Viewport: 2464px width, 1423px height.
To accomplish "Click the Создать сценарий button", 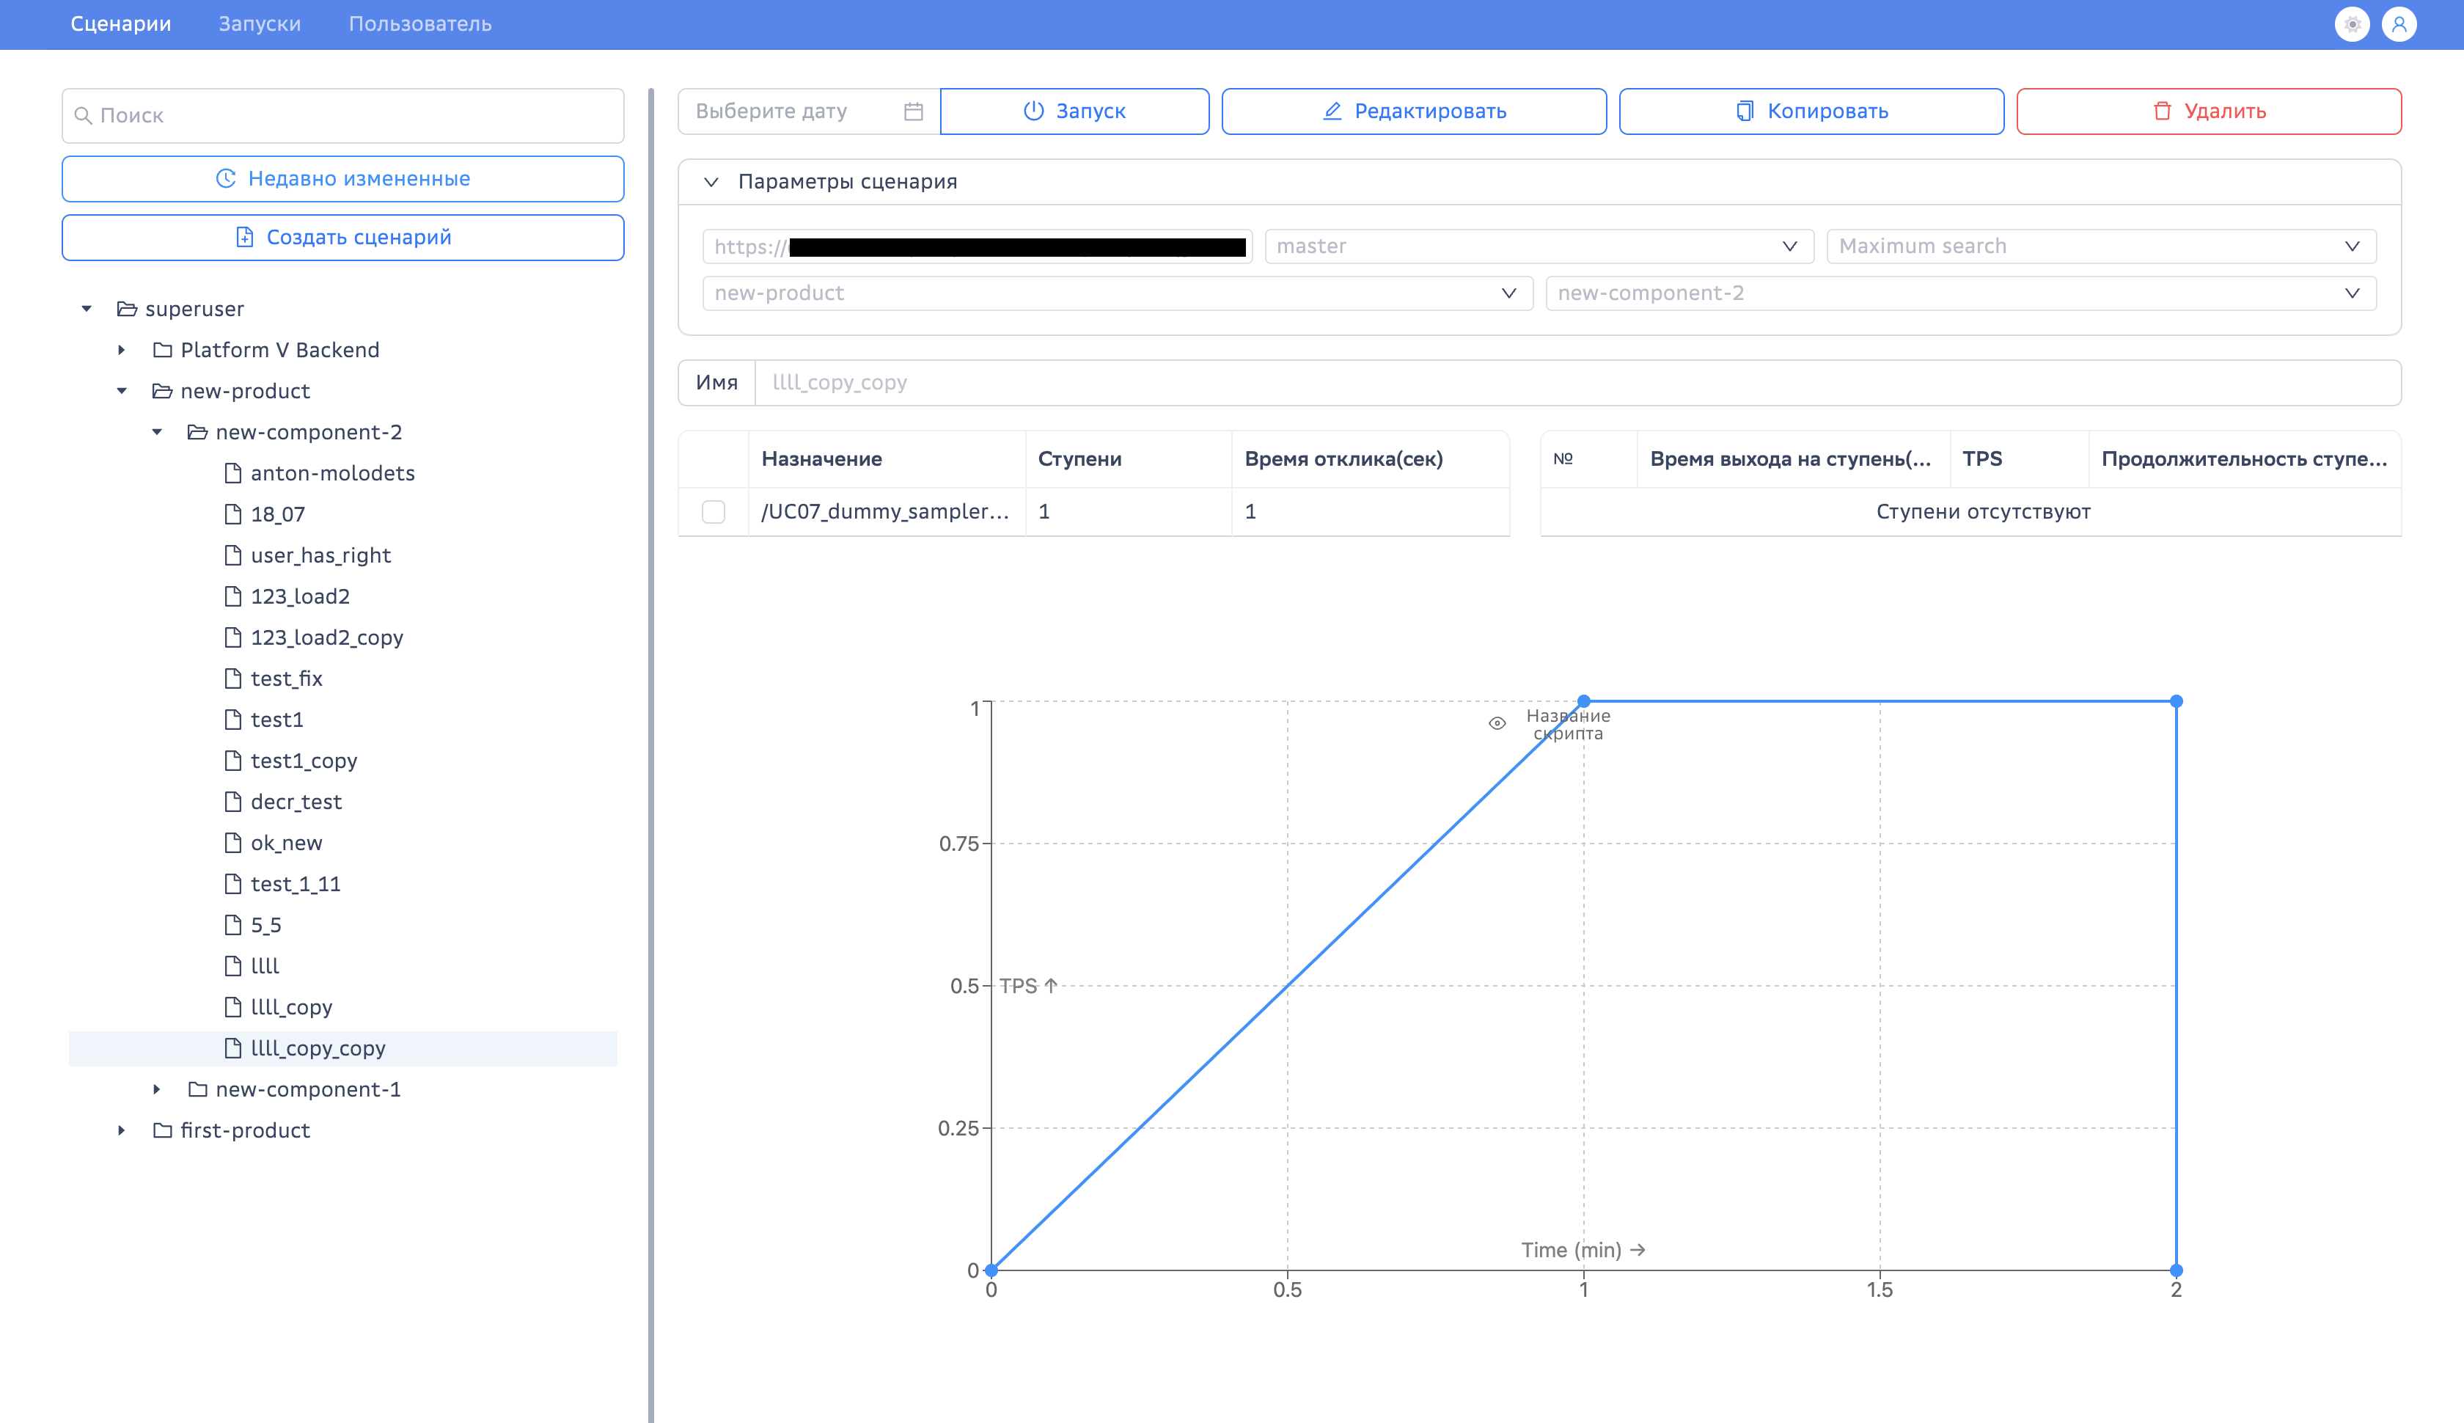I will (x=343, y=238).
